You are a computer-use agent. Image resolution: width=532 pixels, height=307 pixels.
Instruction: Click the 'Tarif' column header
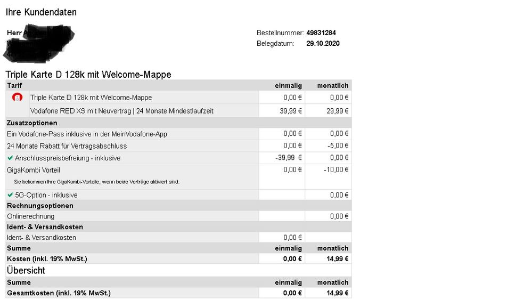tap(14, 86)
